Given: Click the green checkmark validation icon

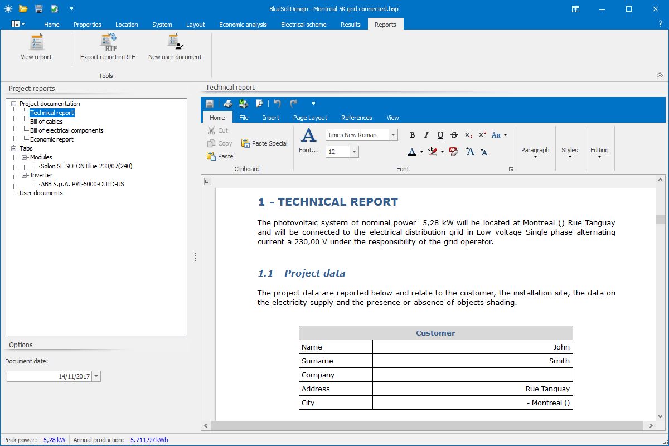Looking at the screenshot, I should [54, 9].
